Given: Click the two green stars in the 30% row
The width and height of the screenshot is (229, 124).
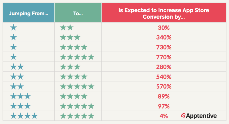Looking at the screenshot, I should (x=67, y=27).
